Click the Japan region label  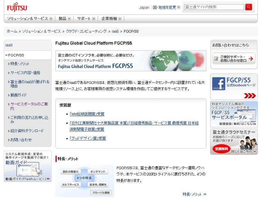point(144,8)
